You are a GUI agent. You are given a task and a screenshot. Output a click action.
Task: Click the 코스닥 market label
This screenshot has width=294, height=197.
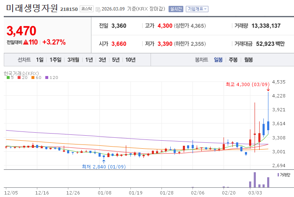click(x=86, y=9)
